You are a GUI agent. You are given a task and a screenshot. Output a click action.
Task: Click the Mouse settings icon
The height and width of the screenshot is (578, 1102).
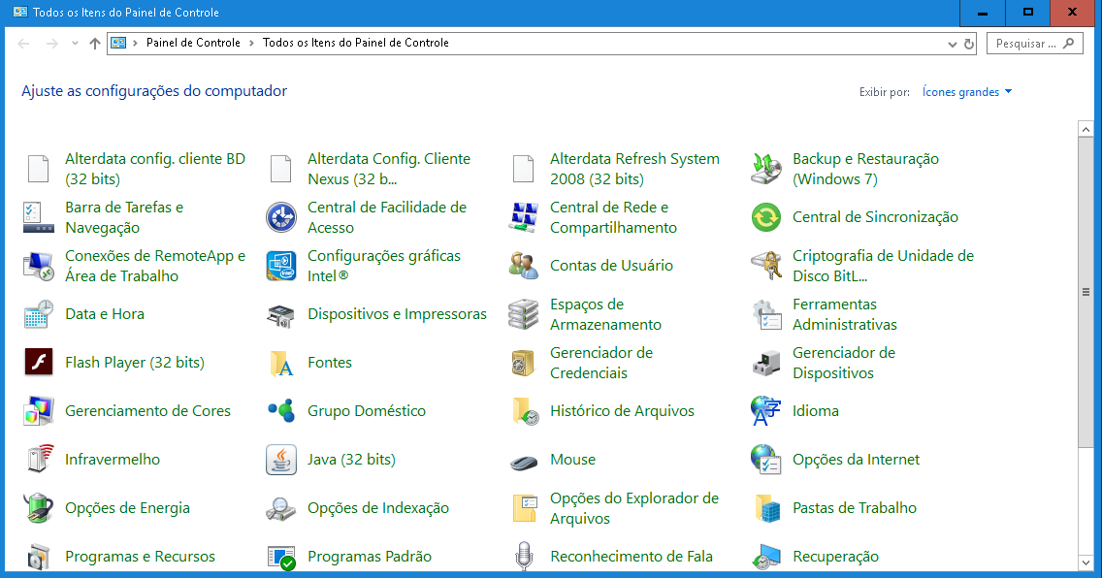[x=524, y=461]
